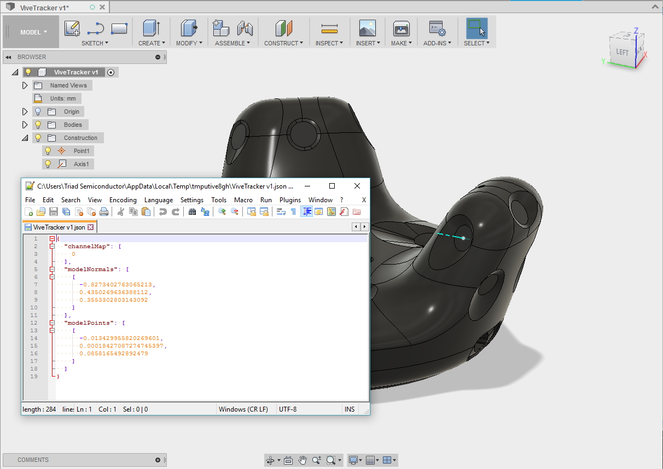Click the Press Pull icon above MODIFY
The height and width of the screenshot is (469, 663).
(x=189, y=28)
